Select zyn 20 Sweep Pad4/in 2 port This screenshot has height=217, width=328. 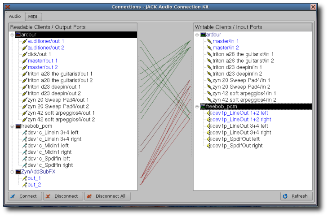click(x=241, y=87)
